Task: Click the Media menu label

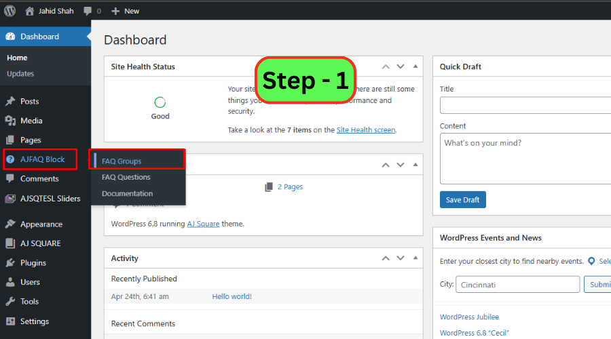Action: pyautogui.click(x=31, y=121)
